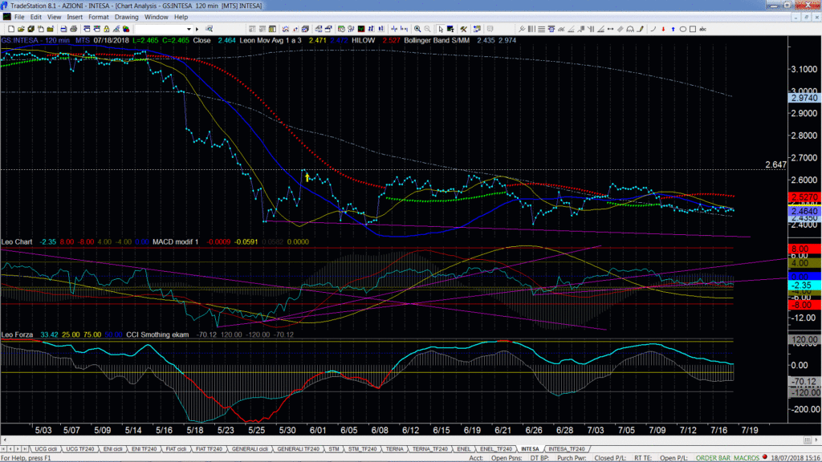The image size is (822, 462).
Task: Click the TradeStation document icon beside File
Action: coord(6,18)
